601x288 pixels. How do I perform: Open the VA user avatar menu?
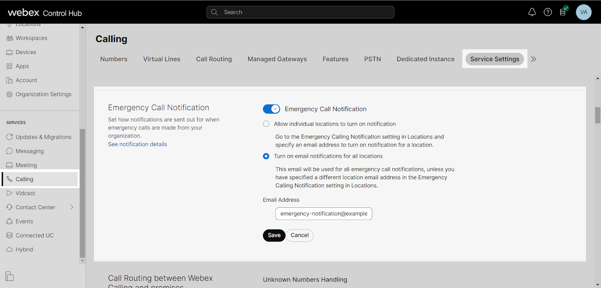(584, 12)
